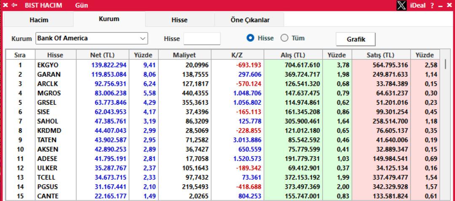Minimize the BIST HACIM window
The height and width of the screenshot is (201, 455).
(x=440, y=5)
